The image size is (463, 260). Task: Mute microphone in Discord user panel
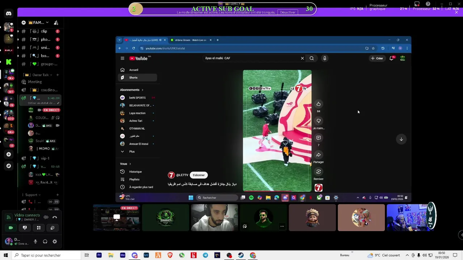pos(35,242)
